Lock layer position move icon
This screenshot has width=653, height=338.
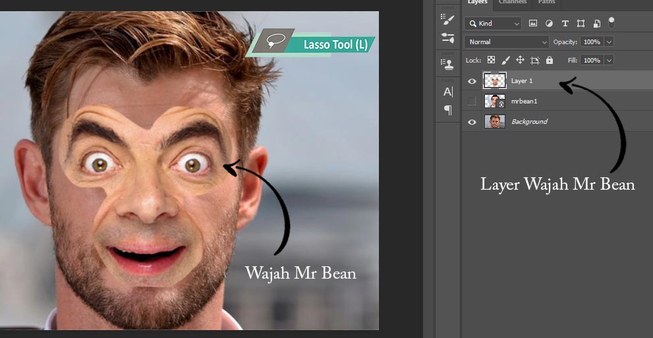coord(520,60)
